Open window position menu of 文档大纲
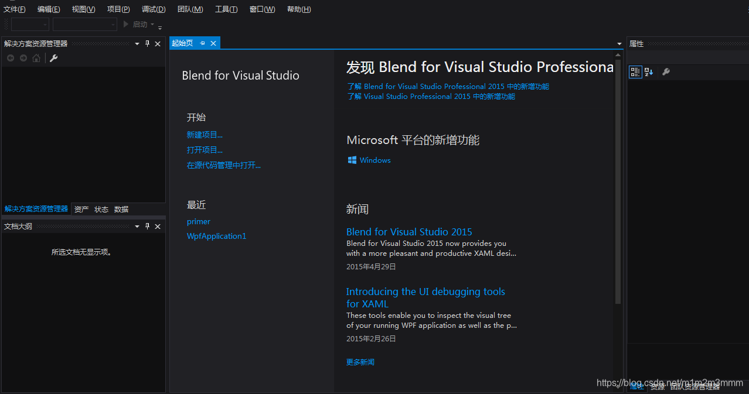This screenshot has height=394, width=749. [x=137, y=227]
